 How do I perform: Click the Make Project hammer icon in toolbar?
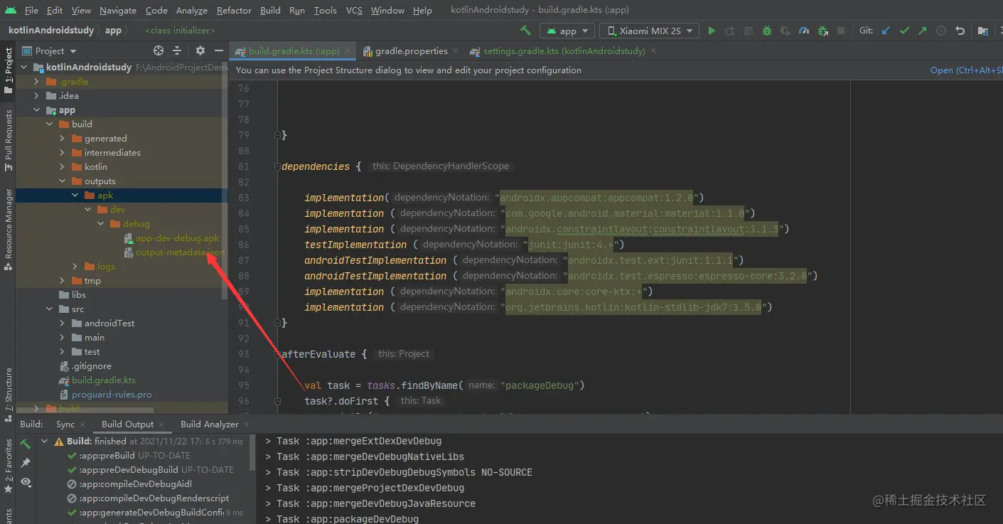tap(525, 31)
